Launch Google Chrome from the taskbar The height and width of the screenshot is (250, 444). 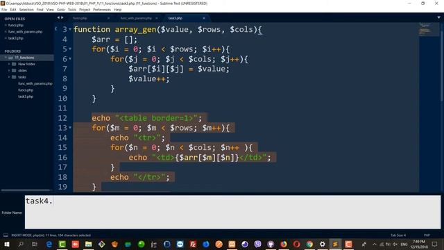309,244
